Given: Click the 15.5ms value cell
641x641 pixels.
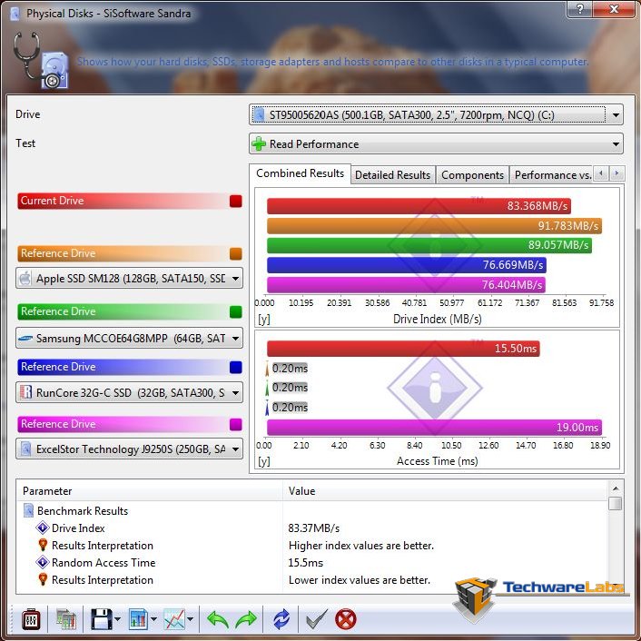Looking at the screenshot, I should [305, 563].
